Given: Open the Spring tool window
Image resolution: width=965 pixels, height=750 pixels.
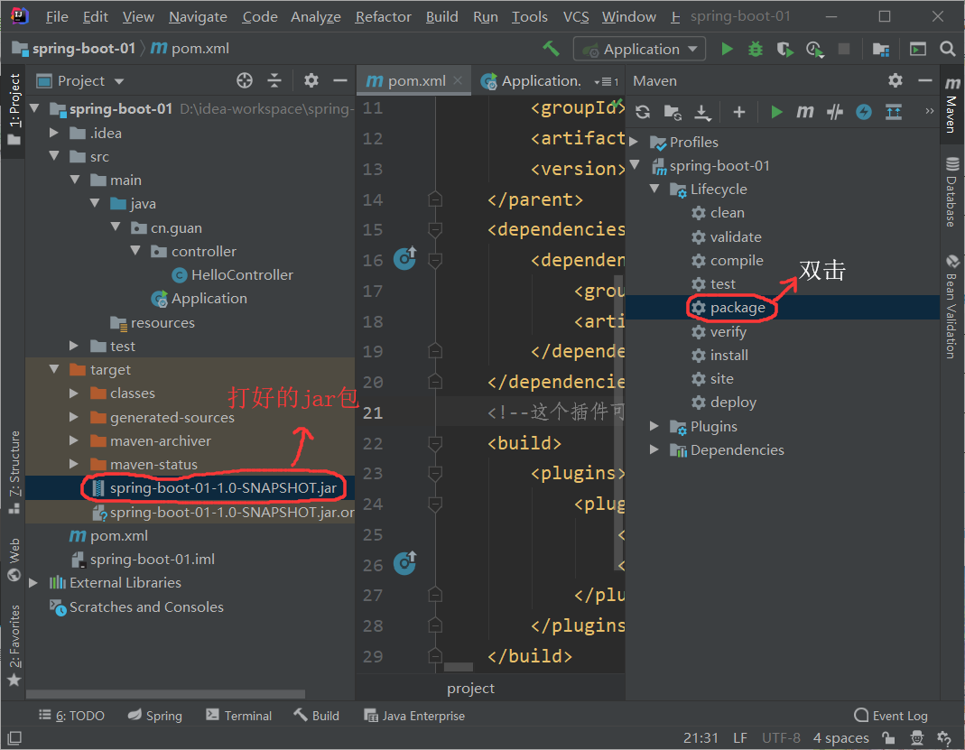Looking at the screenshot, I should (155, 716).
